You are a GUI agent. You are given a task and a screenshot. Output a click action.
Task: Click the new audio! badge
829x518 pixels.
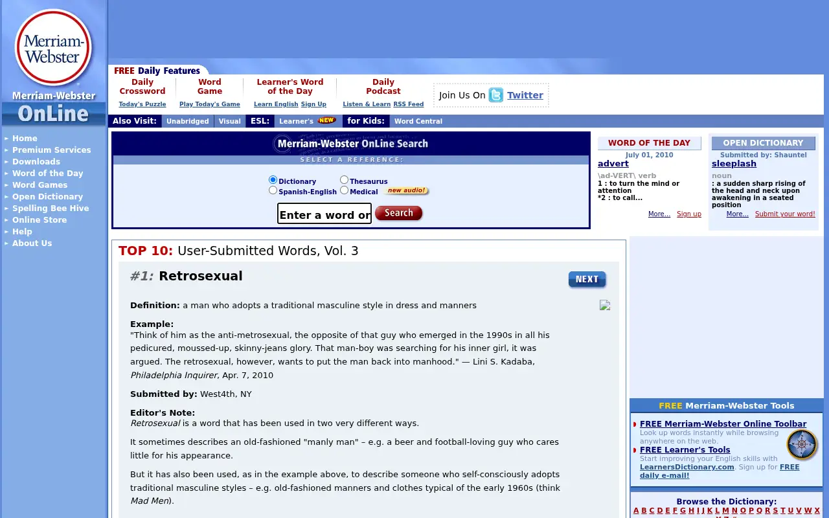(x=406, y=191)
